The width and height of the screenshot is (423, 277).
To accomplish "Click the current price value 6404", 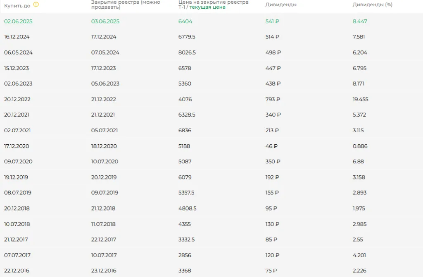I will coord(185,21).
